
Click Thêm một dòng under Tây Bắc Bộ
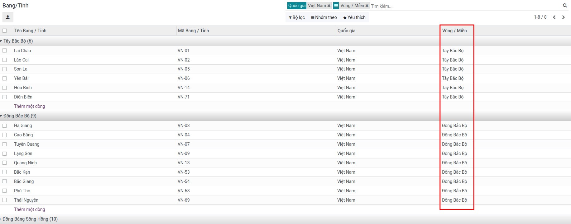[29, 106]
